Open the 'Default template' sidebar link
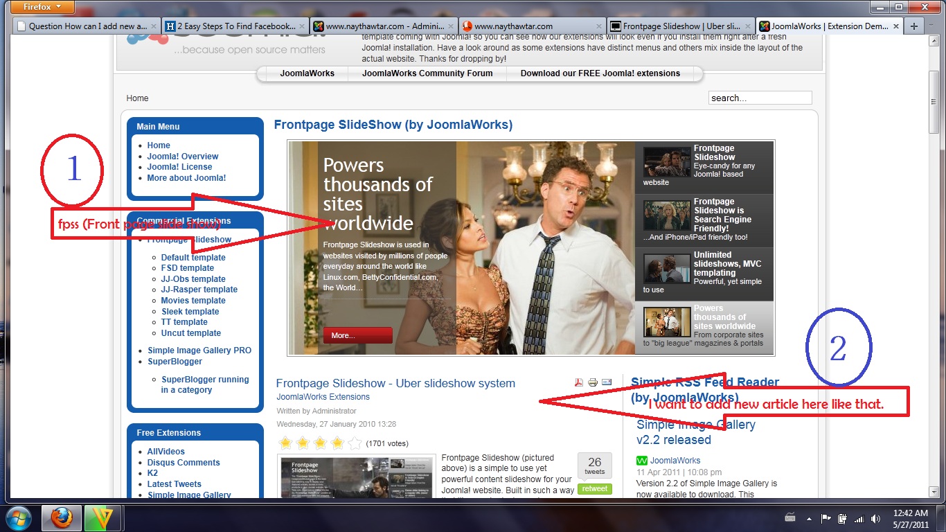Image resolution: width=946 pixels, height=532 pixels. tap(193, 258)
